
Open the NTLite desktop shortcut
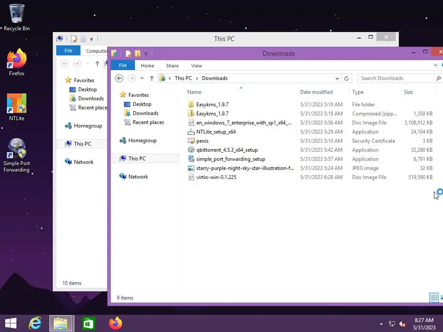tap(17, 107)
